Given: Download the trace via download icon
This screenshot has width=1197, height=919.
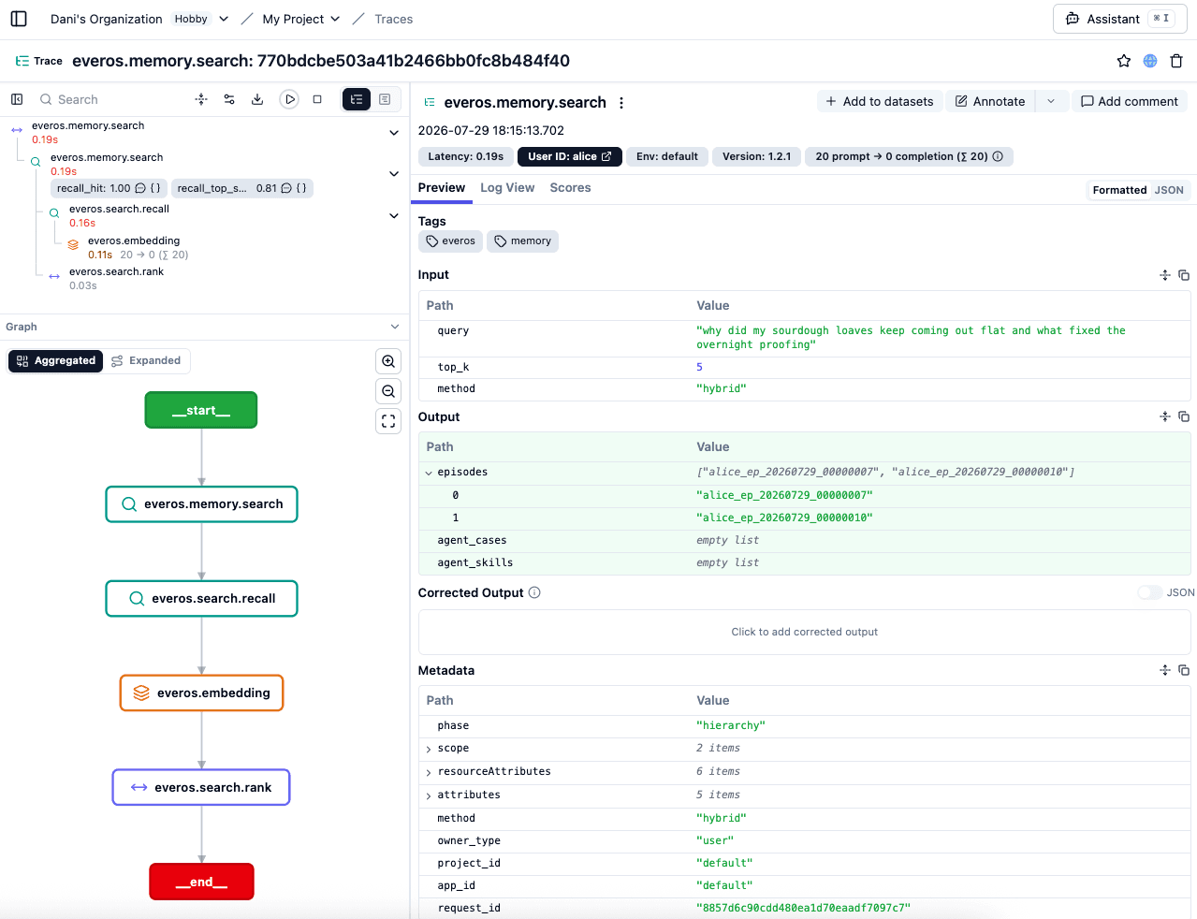Looking at the screenshot, I should [257, 99].
